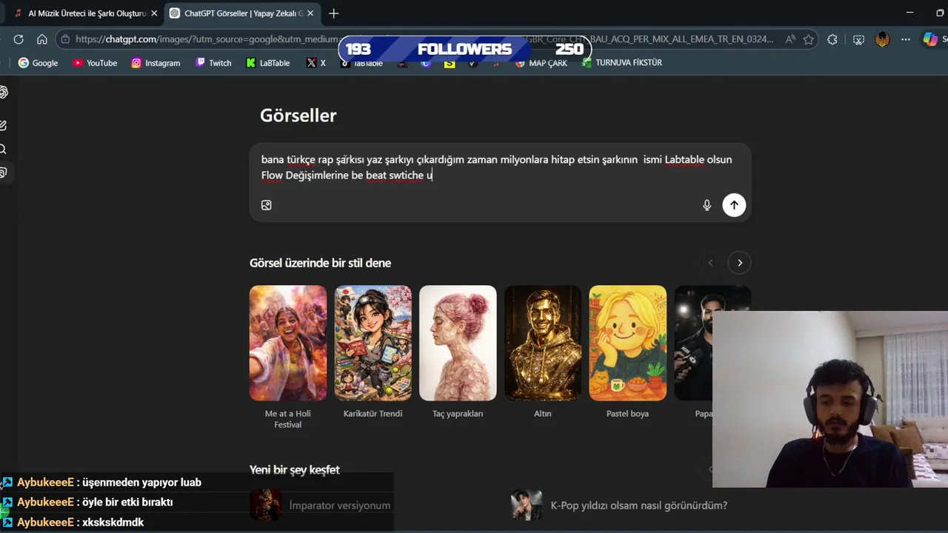Open the screenshot tool icon in the toolbar
Image resolution: width=948 pixels, height=533 pixels.
tap(858, 39)
